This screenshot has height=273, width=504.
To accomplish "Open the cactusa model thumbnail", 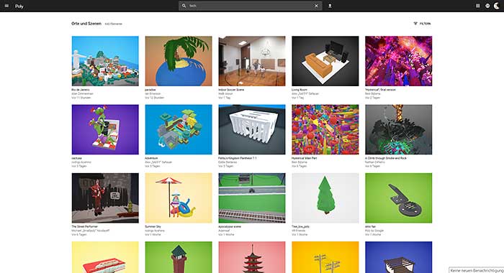I will (x=105, y=129).
